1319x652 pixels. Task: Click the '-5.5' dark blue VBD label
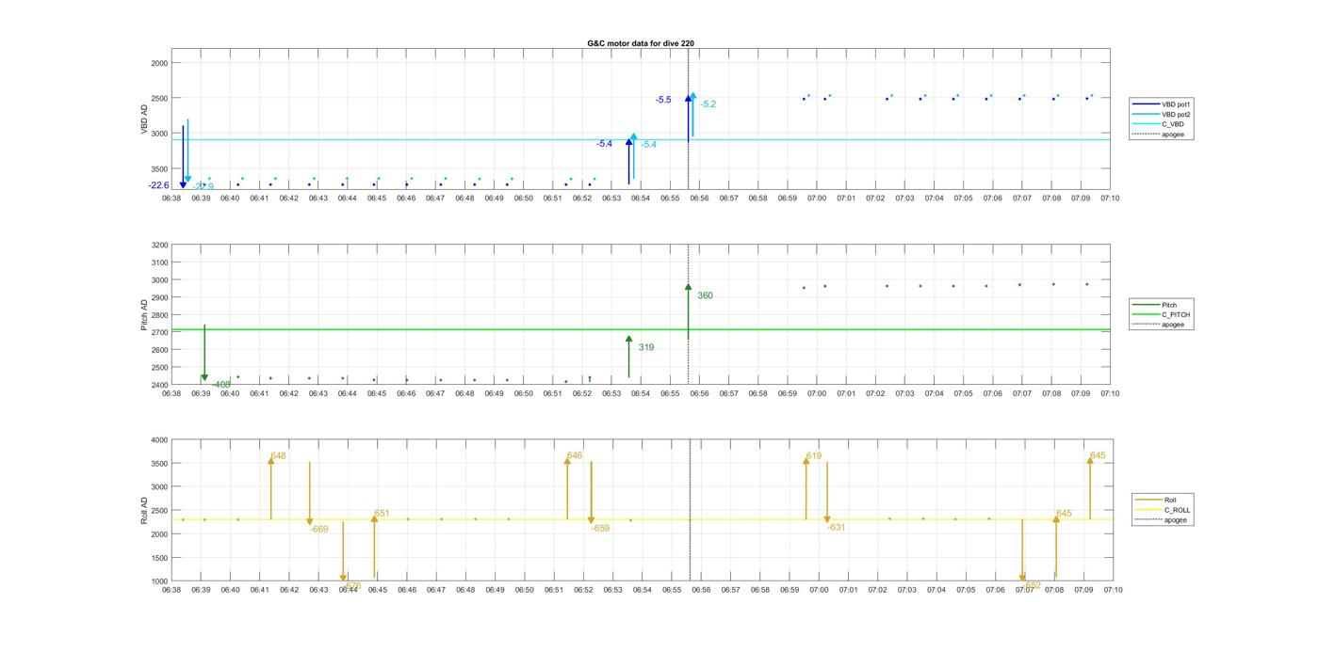664,100
